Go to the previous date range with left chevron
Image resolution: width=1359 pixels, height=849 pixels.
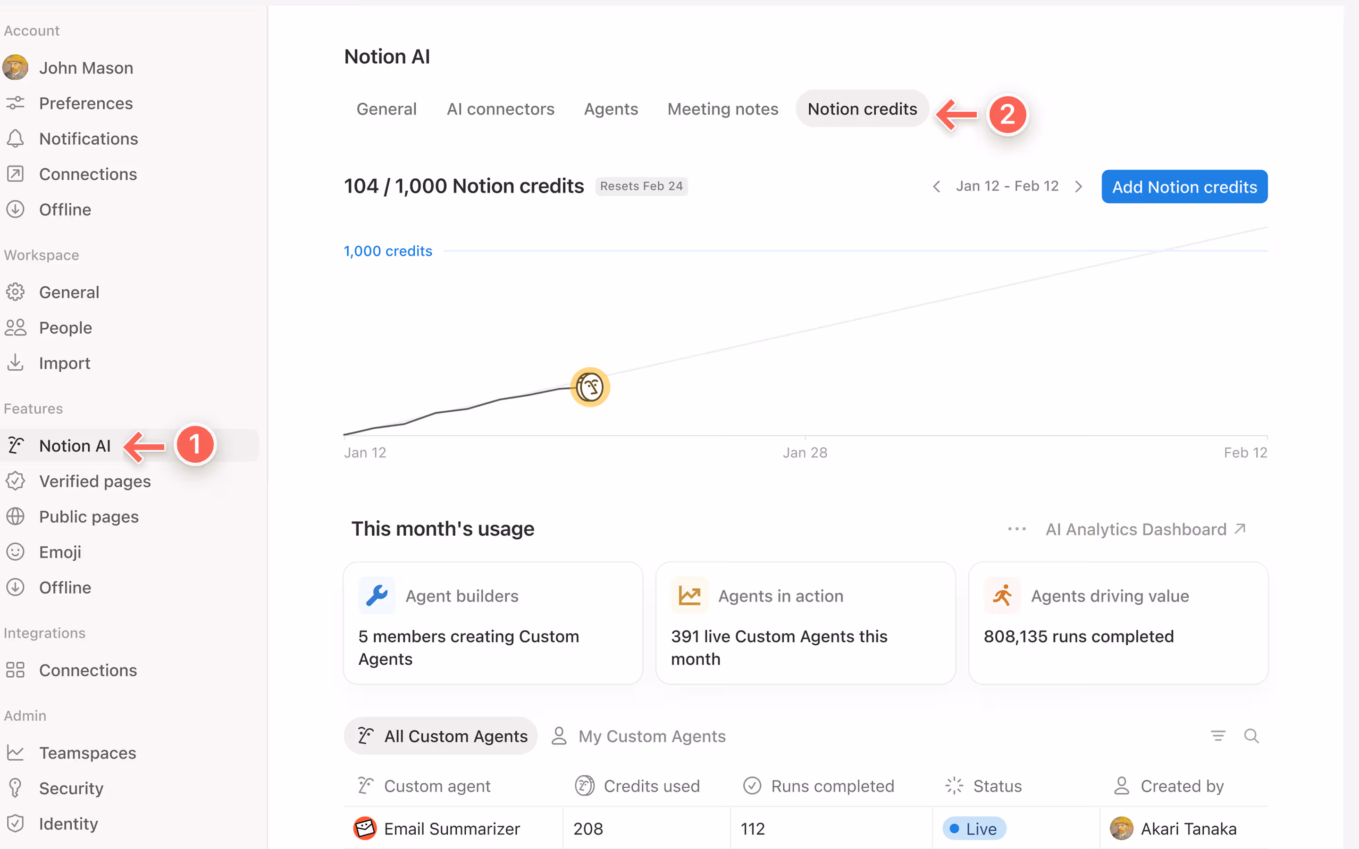click(x=936, y=186)
